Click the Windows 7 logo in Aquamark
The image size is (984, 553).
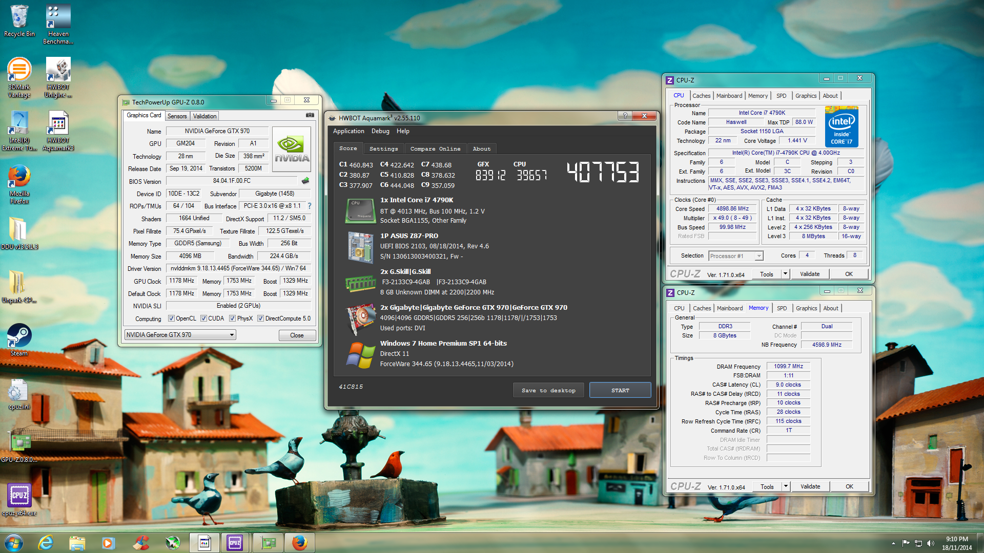[x=360, y=354]
